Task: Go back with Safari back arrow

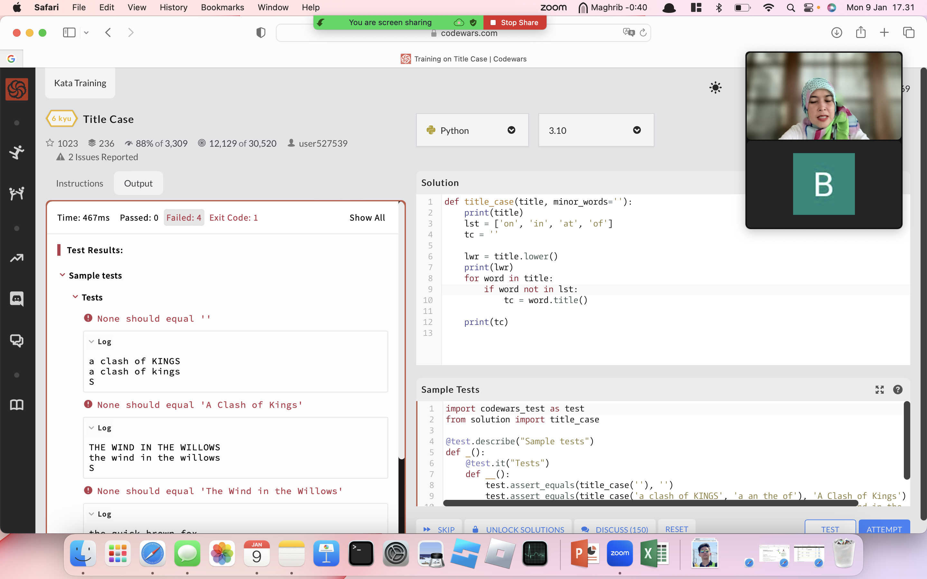Action: tap(108, 32)
